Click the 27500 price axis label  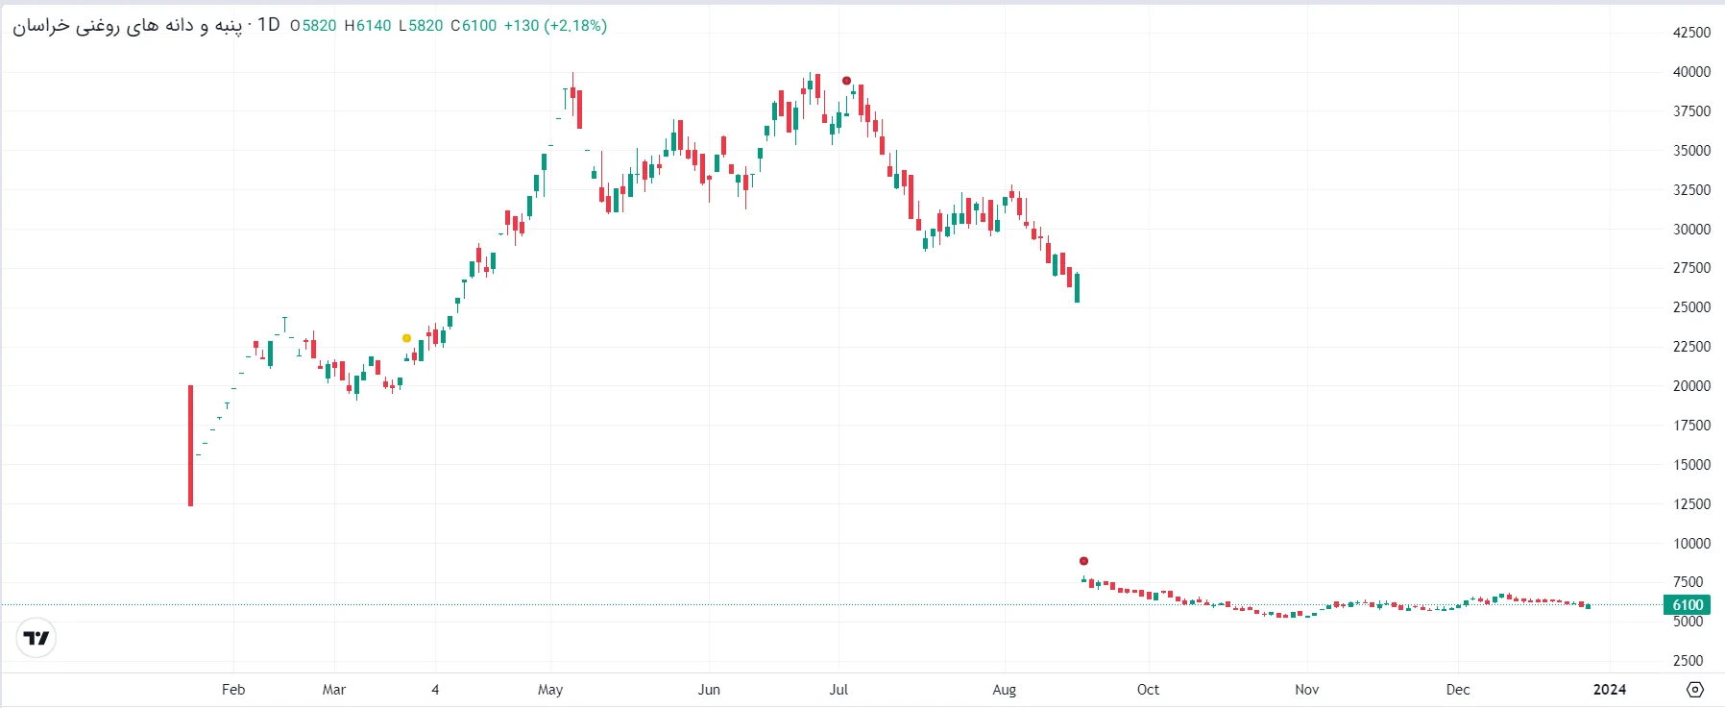pos(1691,268)
